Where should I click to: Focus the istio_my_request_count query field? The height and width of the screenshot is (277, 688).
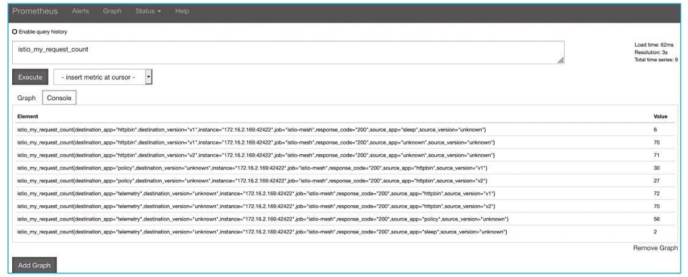point(286,52)
